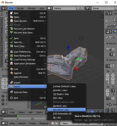This screenshot has width=117, height=126.
Task: Choose Stl (.stl) export
Action: (60, 117)
